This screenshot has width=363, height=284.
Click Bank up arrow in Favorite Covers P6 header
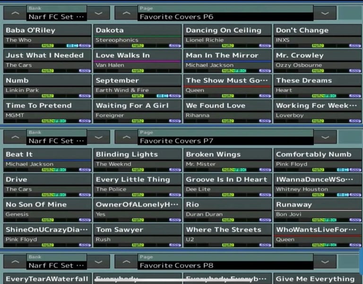pyautogui.click(x=15, y=13)
